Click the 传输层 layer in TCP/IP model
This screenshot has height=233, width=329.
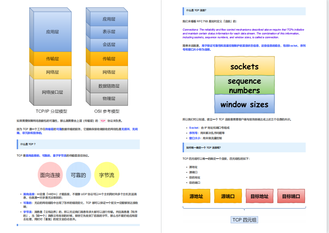[x=53, y=59]
